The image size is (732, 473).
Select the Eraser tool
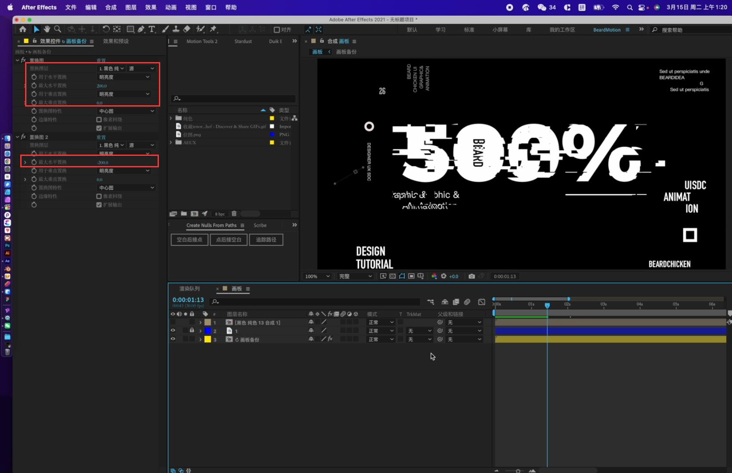187,29
